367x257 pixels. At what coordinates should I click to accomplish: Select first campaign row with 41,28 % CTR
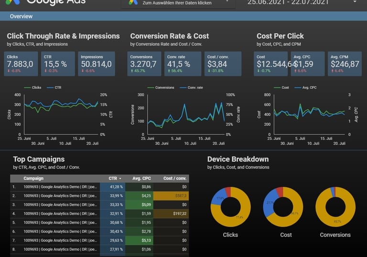[x=99, y=187]
